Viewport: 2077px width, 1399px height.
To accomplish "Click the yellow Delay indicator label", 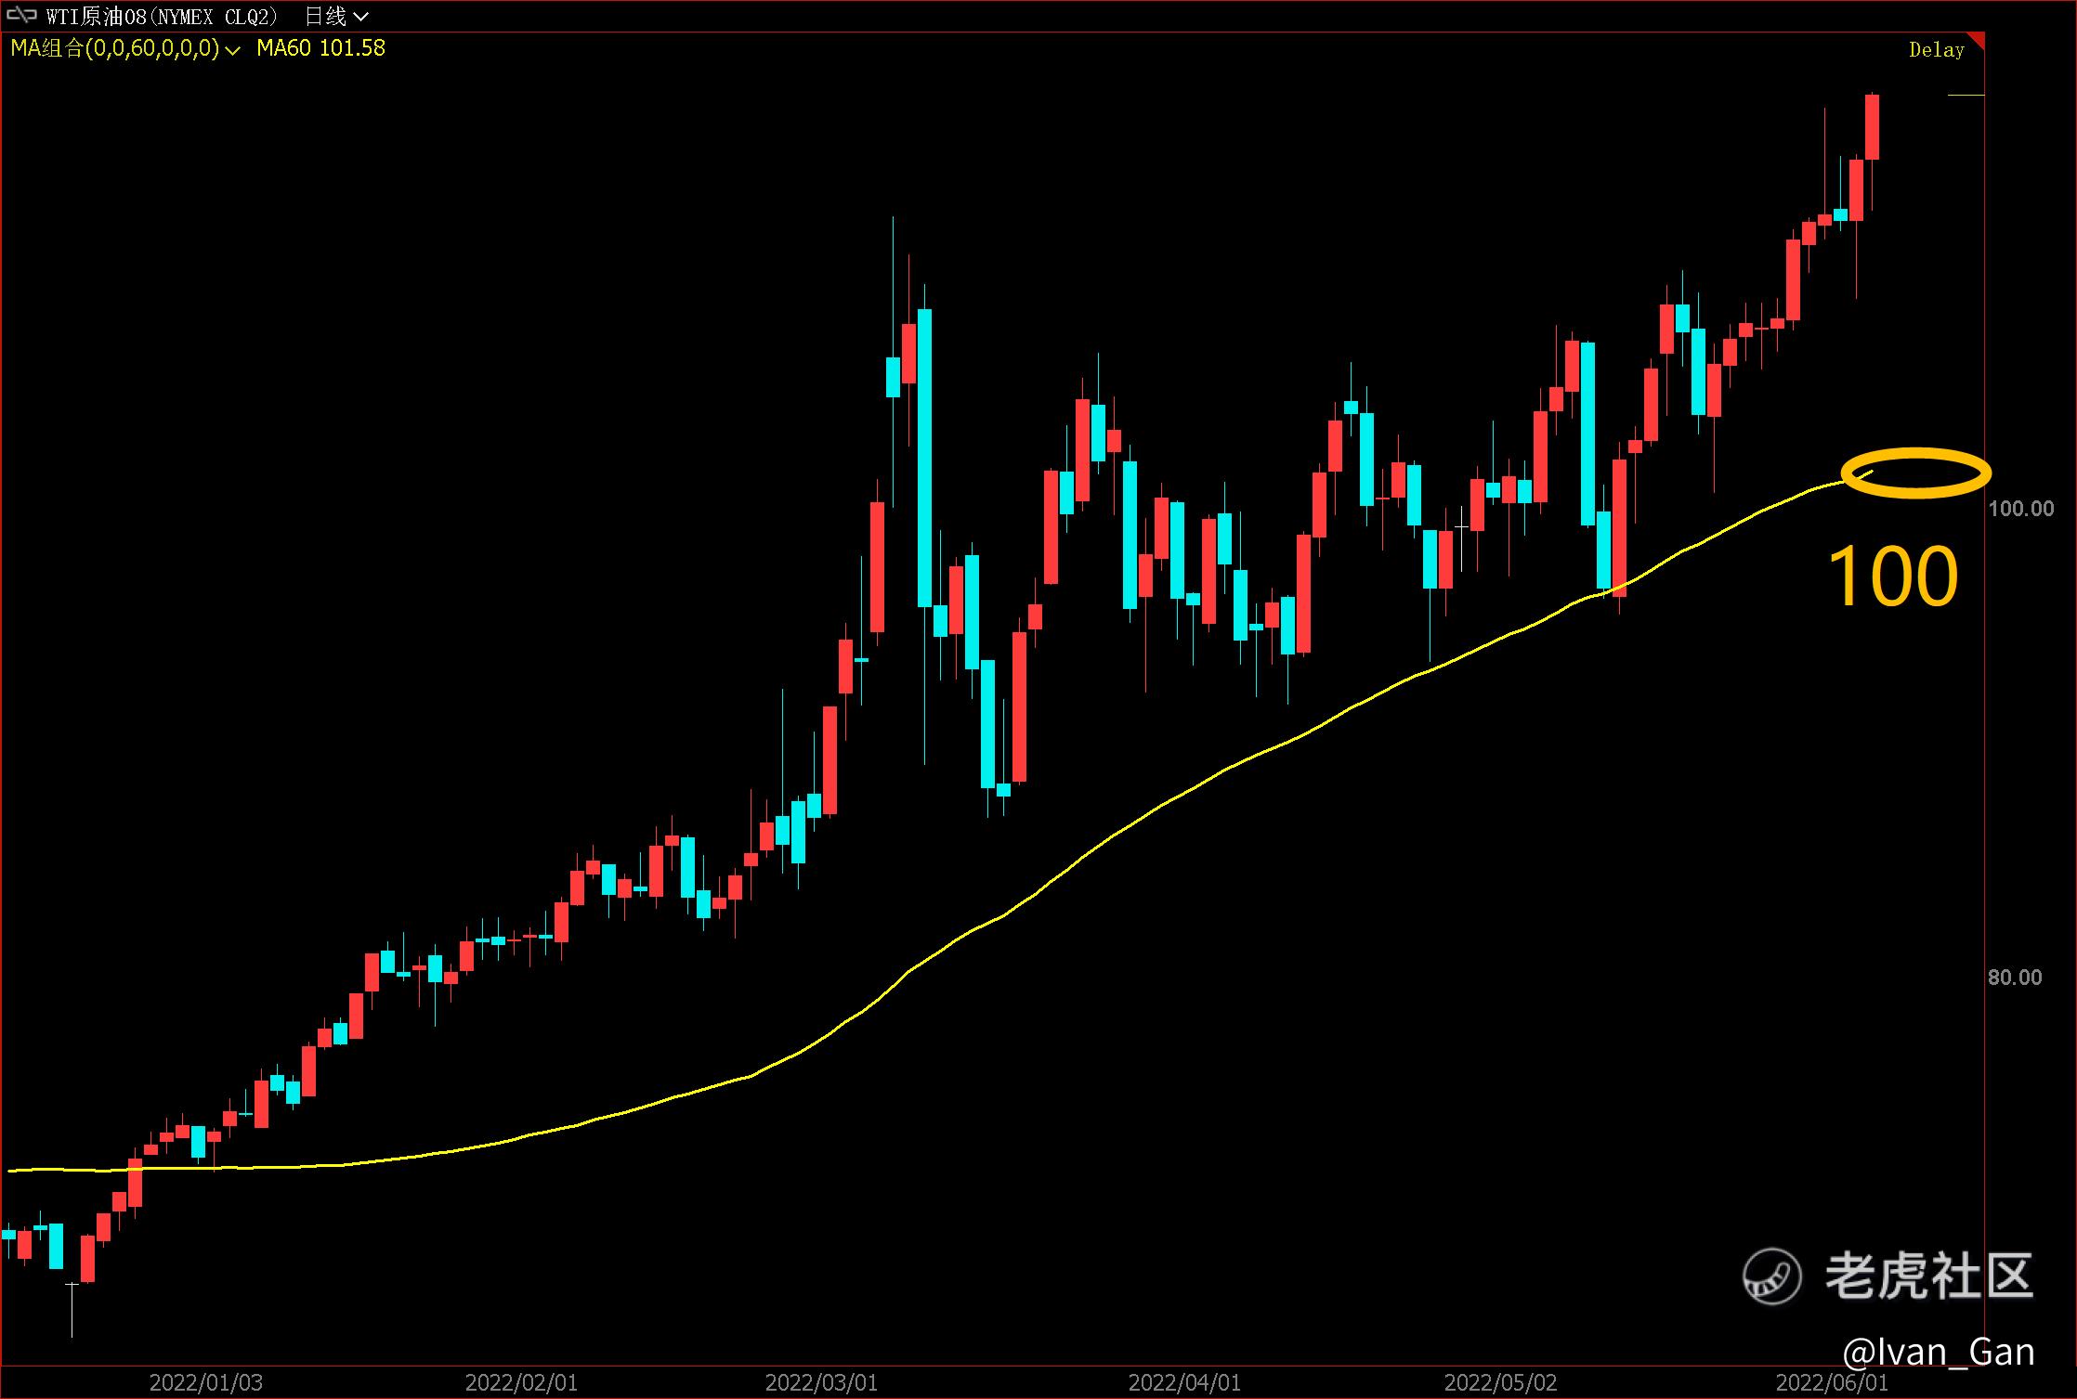I will (x=1936, y=50).
